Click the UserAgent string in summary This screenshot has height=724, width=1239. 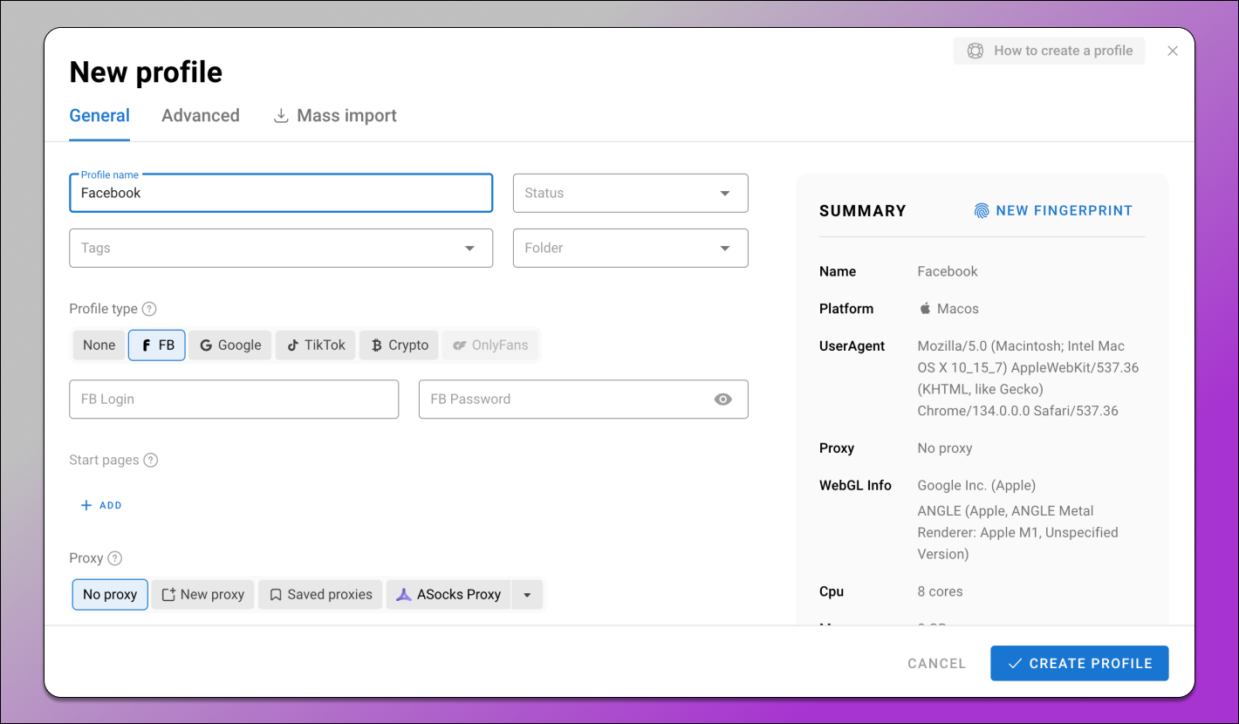pyautogui.click(x=1028, y=379)
